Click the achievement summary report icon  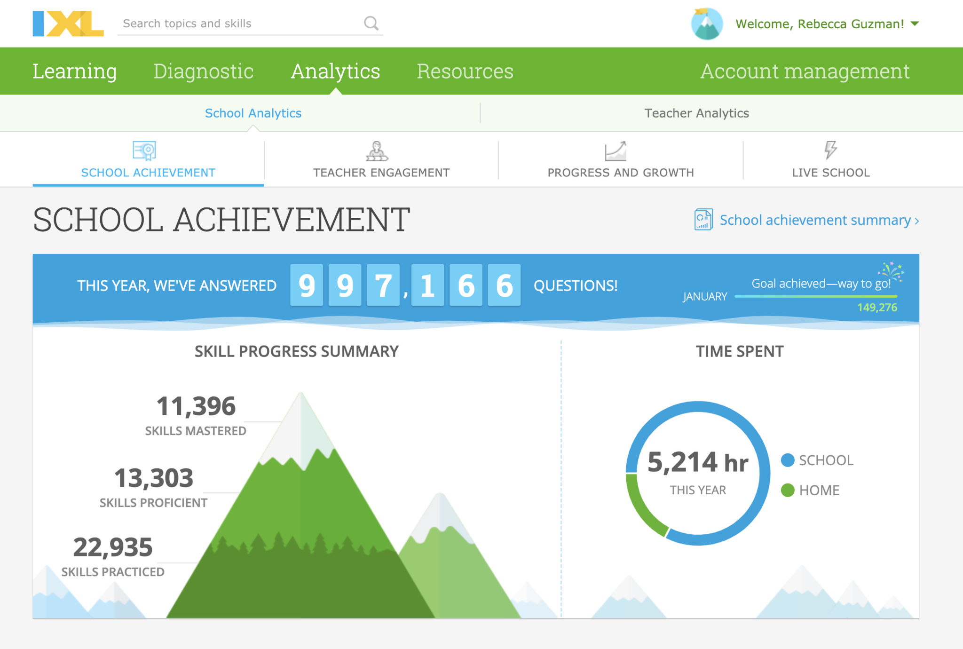click(703, 220)
